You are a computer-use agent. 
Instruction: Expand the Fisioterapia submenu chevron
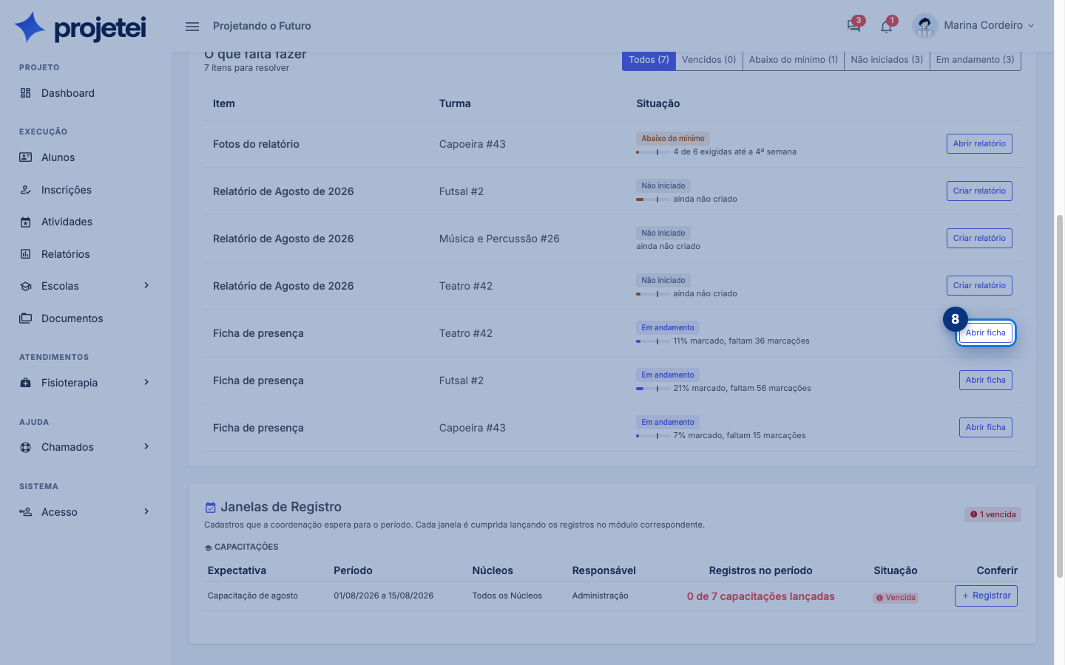click(x=146, y=382)
